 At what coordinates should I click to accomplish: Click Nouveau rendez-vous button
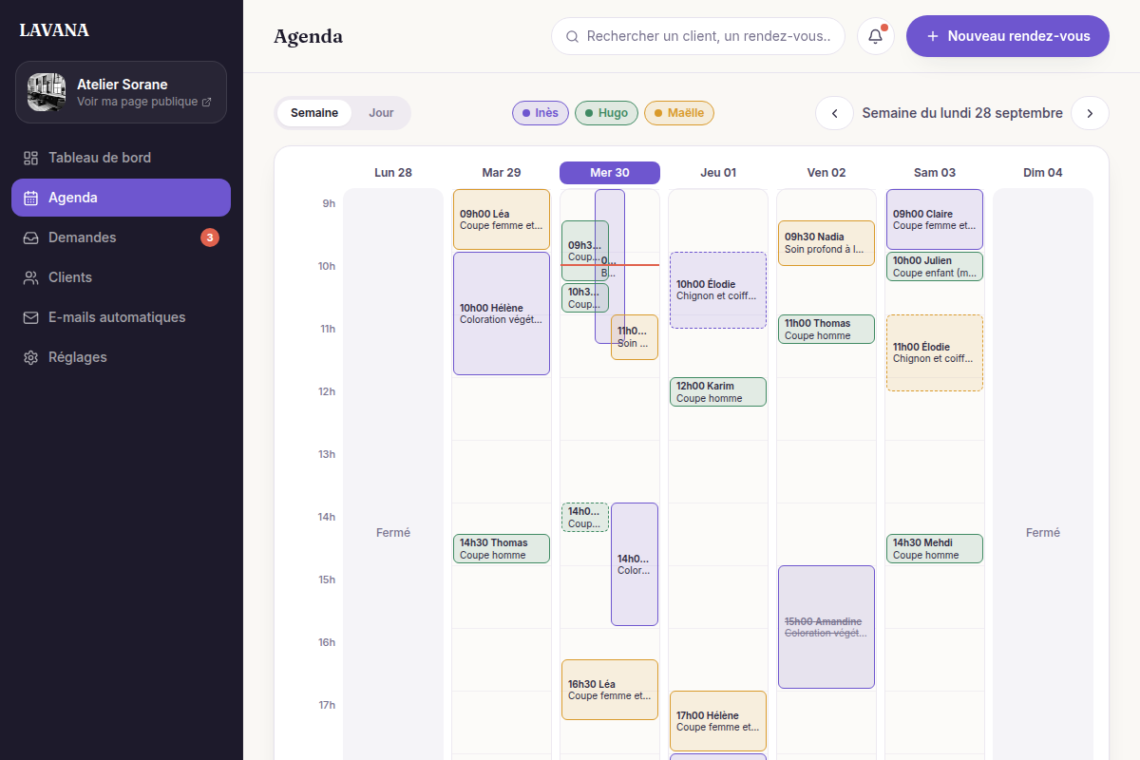tap(1008, 36)
